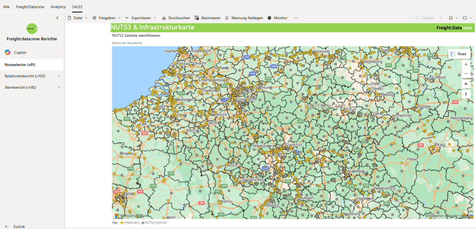
Task: Select the Freight:Data:now tab
Action: pyautogui.click(x=30, y=7)
